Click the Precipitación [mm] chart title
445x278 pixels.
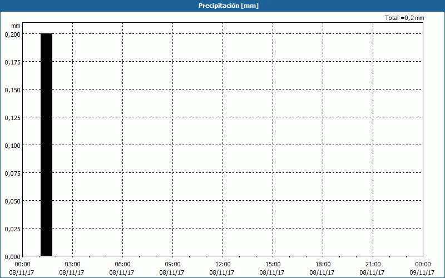point(229,6)
